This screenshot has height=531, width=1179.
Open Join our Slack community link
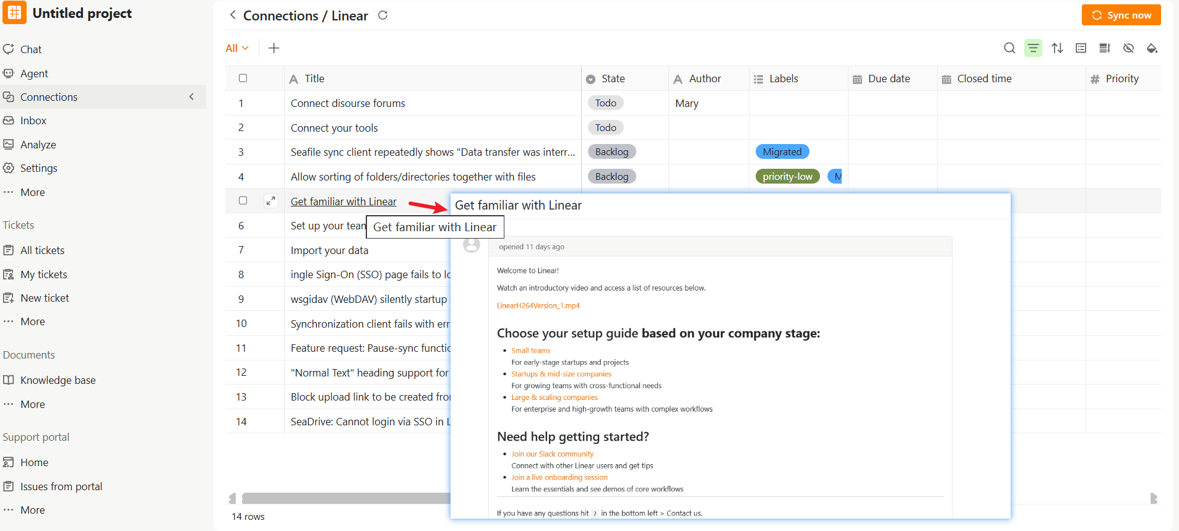coord(552,454)
